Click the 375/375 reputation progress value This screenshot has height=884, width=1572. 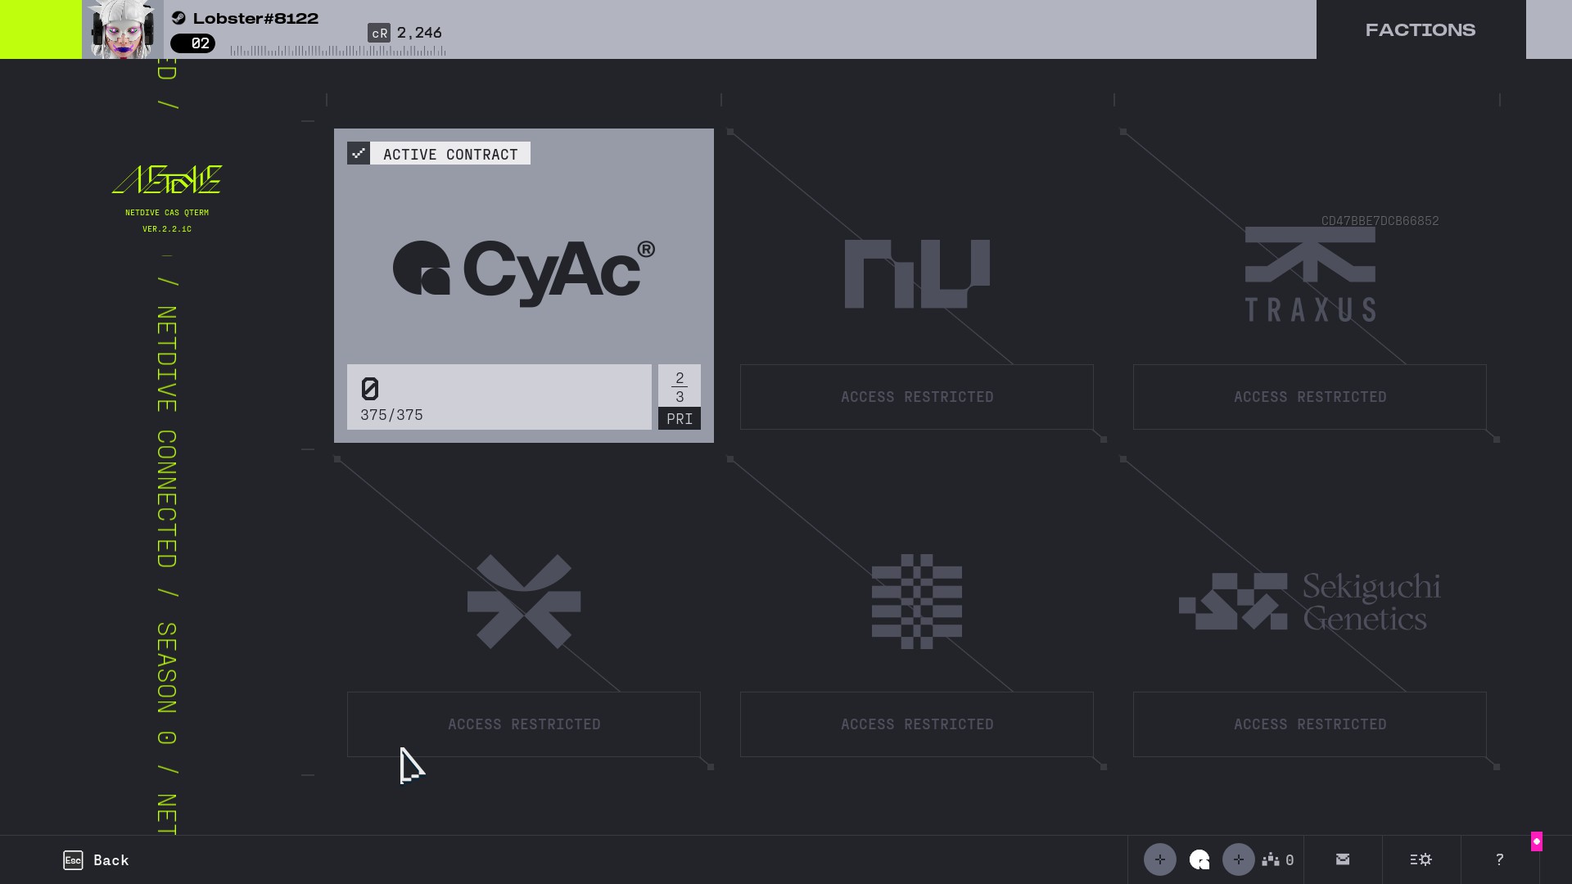tap(391, 415)
